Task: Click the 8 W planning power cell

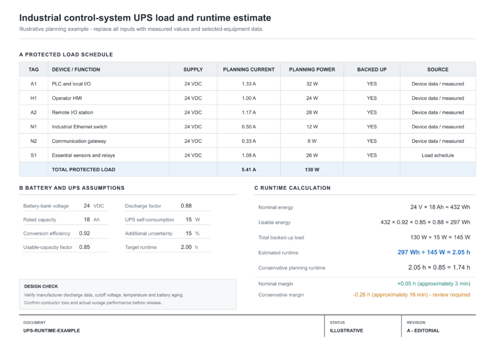Action: [312, 141]
